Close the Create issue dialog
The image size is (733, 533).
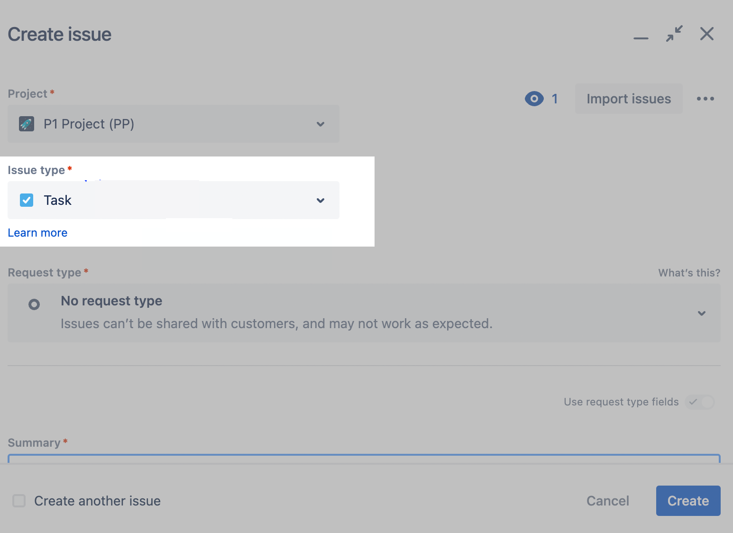click(x=706, y=34)
